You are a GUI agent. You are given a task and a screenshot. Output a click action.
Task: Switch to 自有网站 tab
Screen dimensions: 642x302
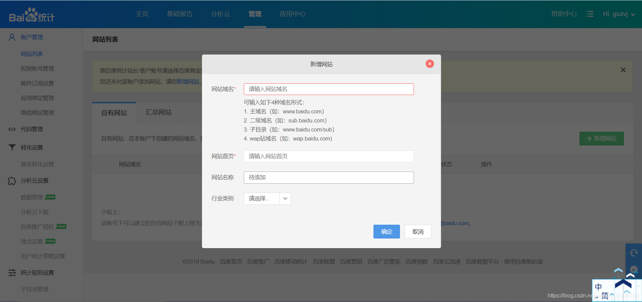(x=114, y=113)
